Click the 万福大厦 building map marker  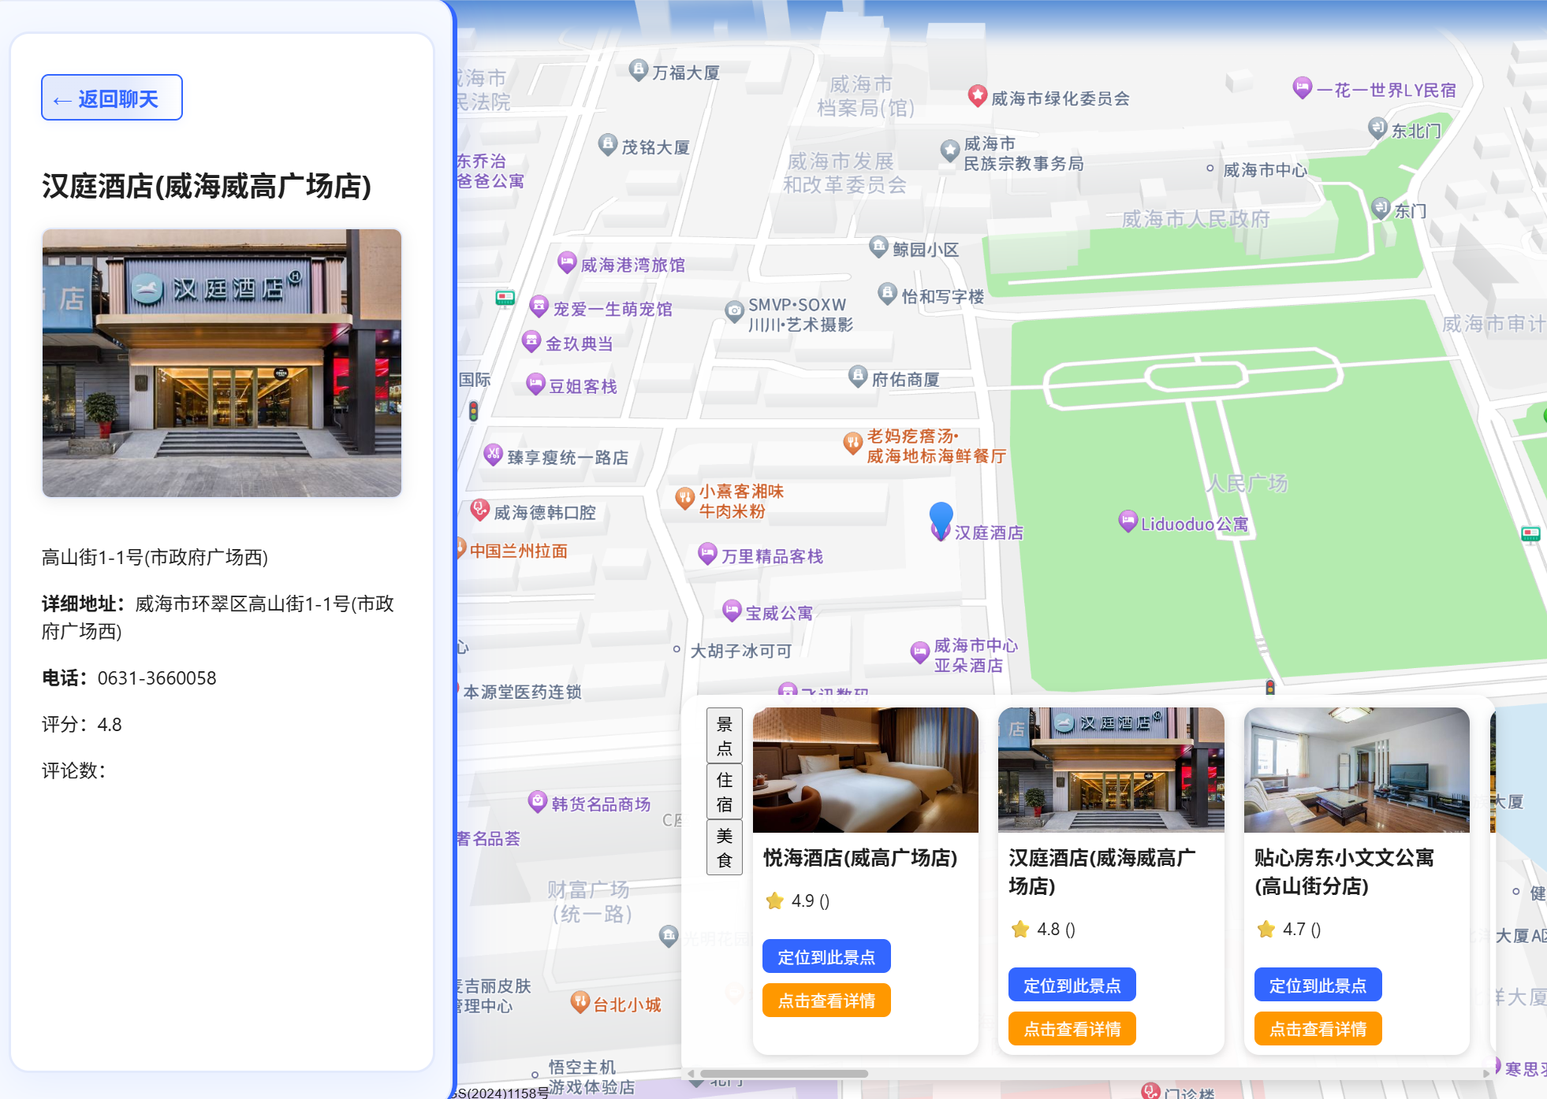click(638, 70)
